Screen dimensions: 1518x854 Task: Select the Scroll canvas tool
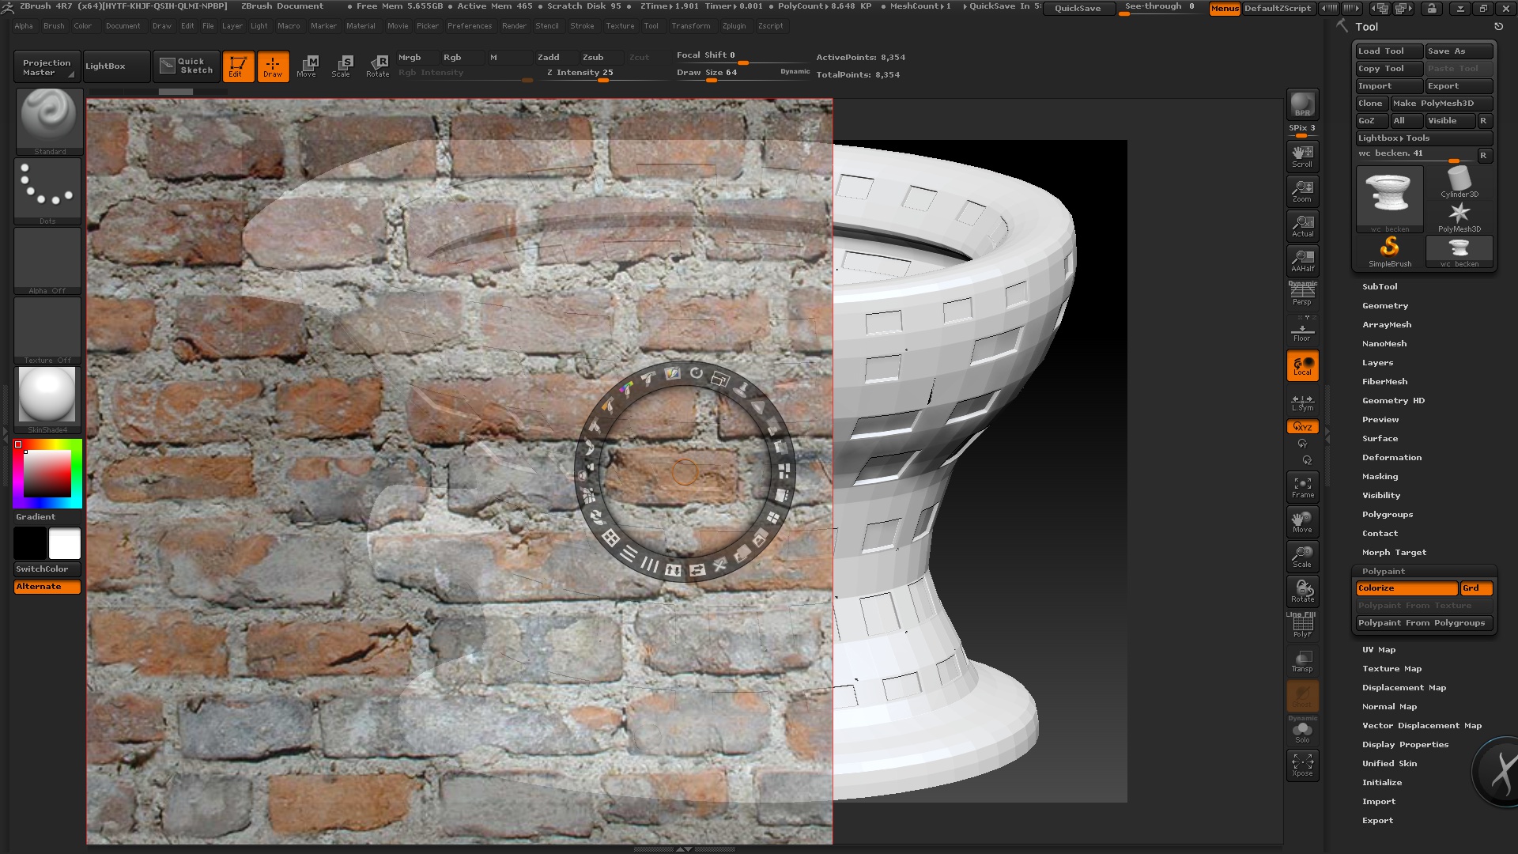1302,156
